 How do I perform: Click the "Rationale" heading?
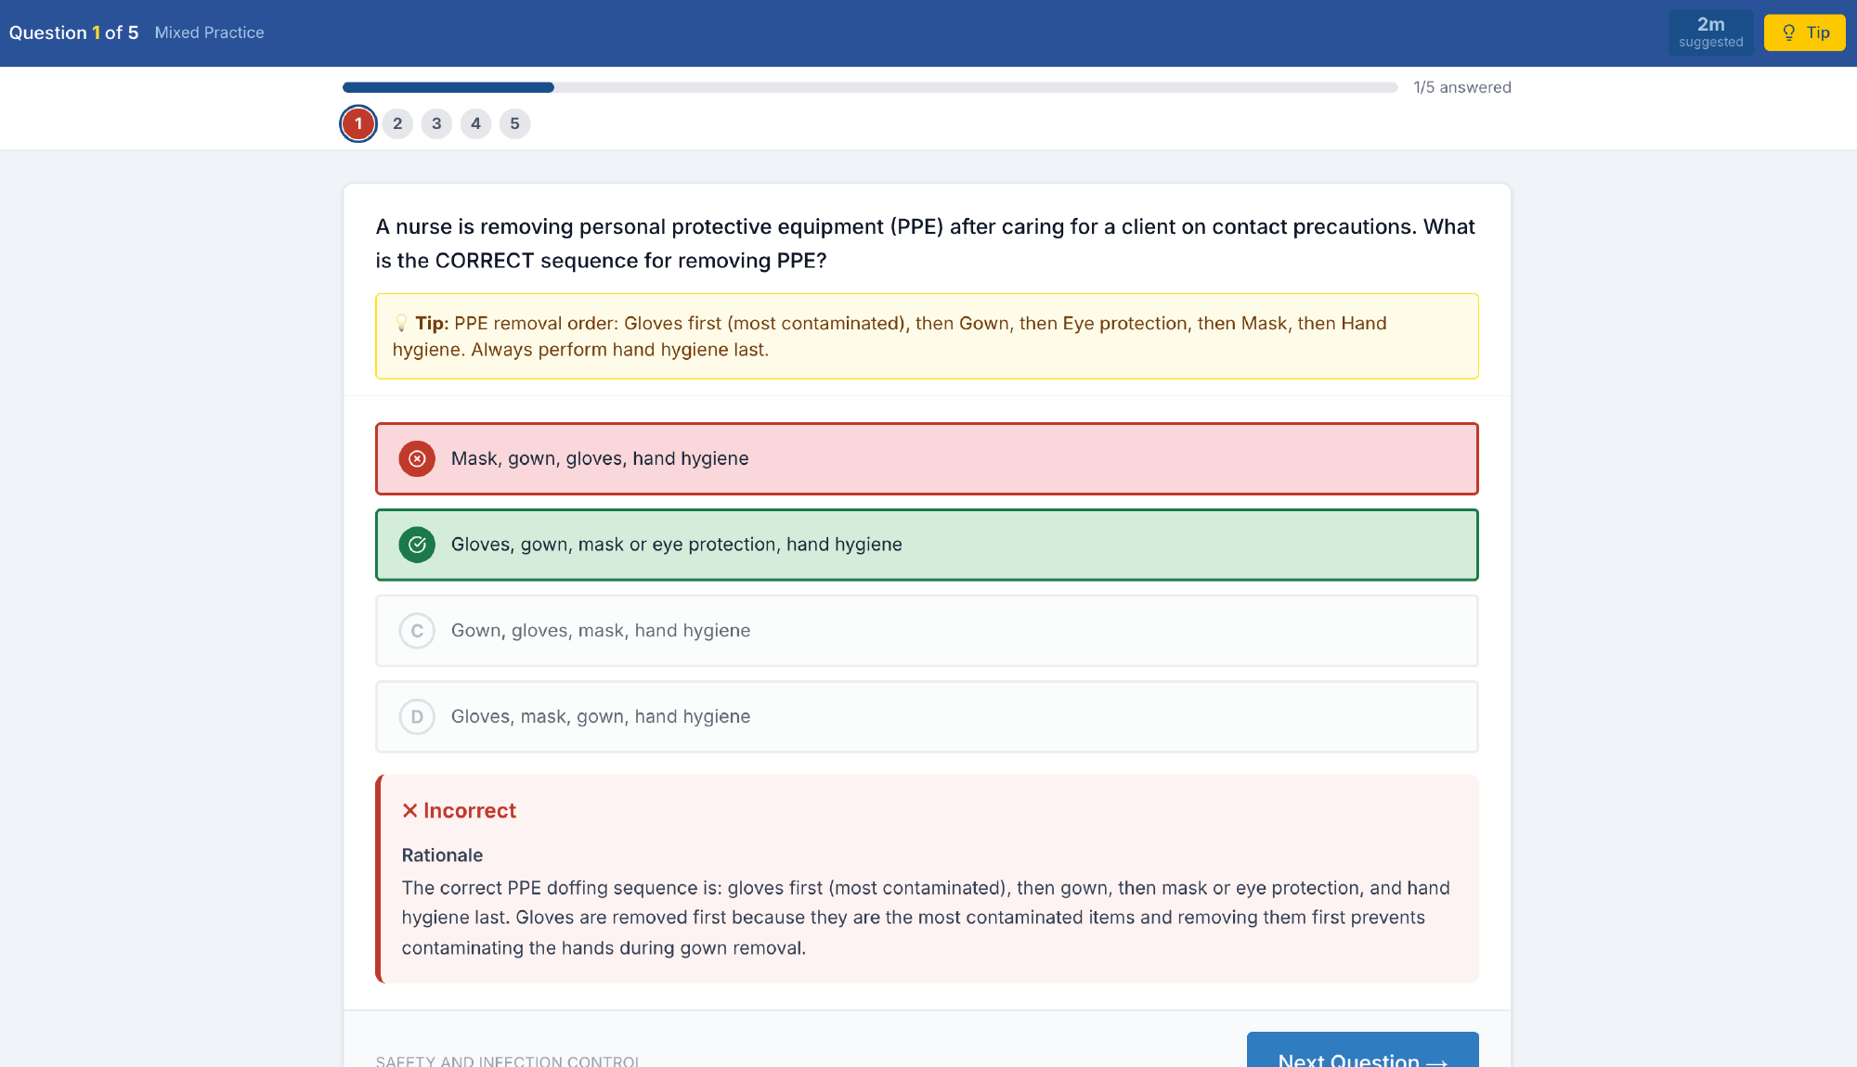442,855
